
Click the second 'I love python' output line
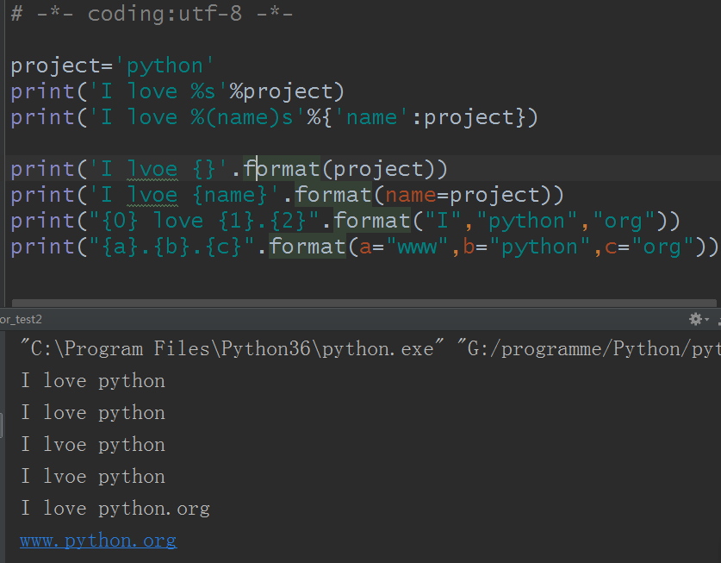click(x=93, y=413)
